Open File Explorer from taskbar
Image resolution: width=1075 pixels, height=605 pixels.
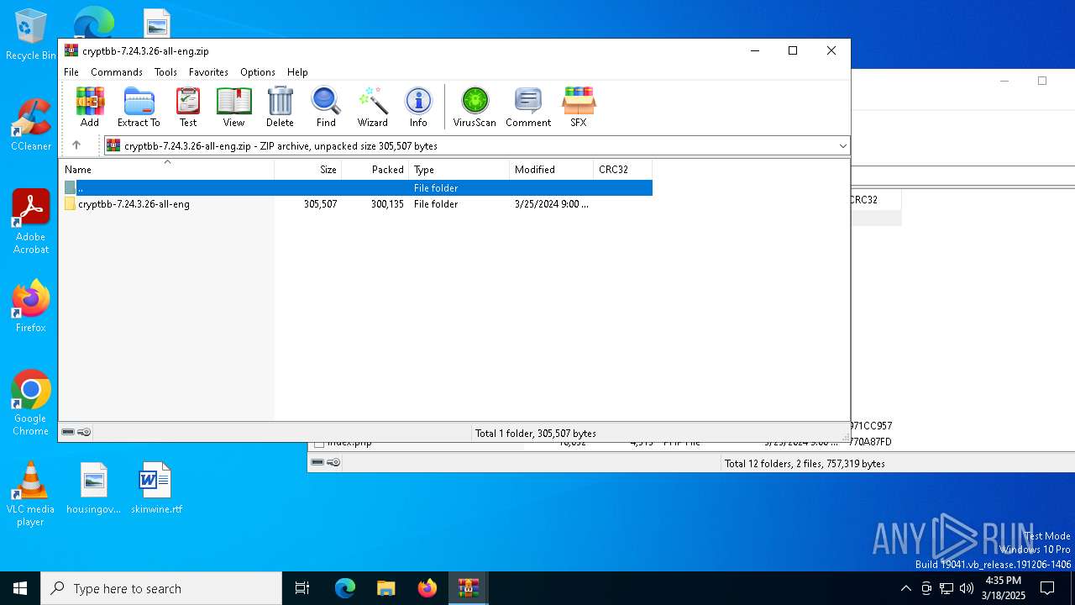click(x=385, y=588)
